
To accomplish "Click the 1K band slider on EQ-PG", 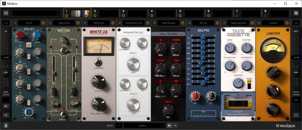I will click(x=200, y=63).
